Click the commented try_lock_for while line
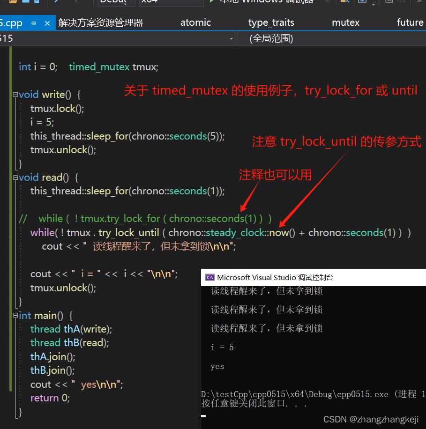 click(x=145, y=219)
